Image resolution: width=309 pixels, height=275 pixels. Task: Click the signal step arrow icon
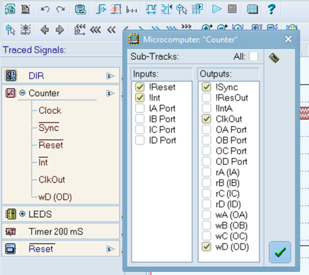101,9
